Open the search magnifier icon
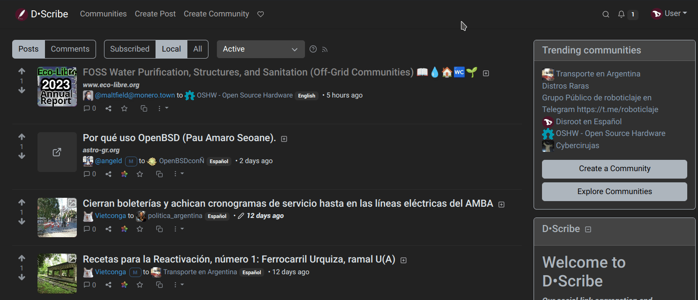The image size is (698, 300). 606,15
